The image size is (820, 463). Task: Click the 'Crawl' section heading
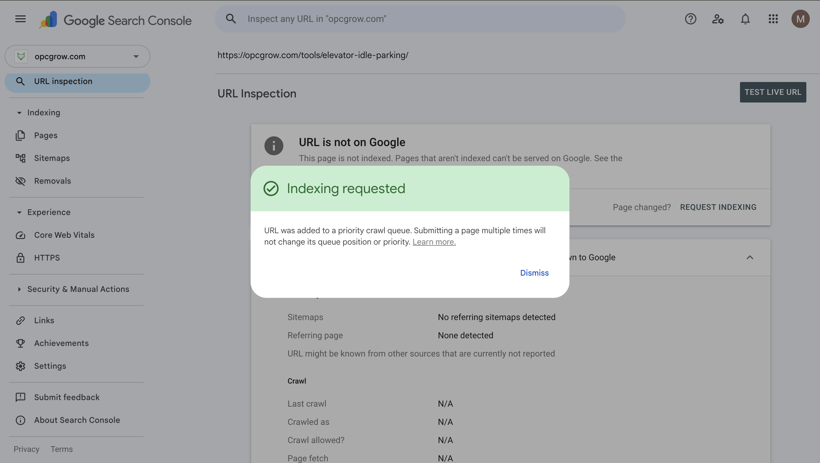point(297,381)
